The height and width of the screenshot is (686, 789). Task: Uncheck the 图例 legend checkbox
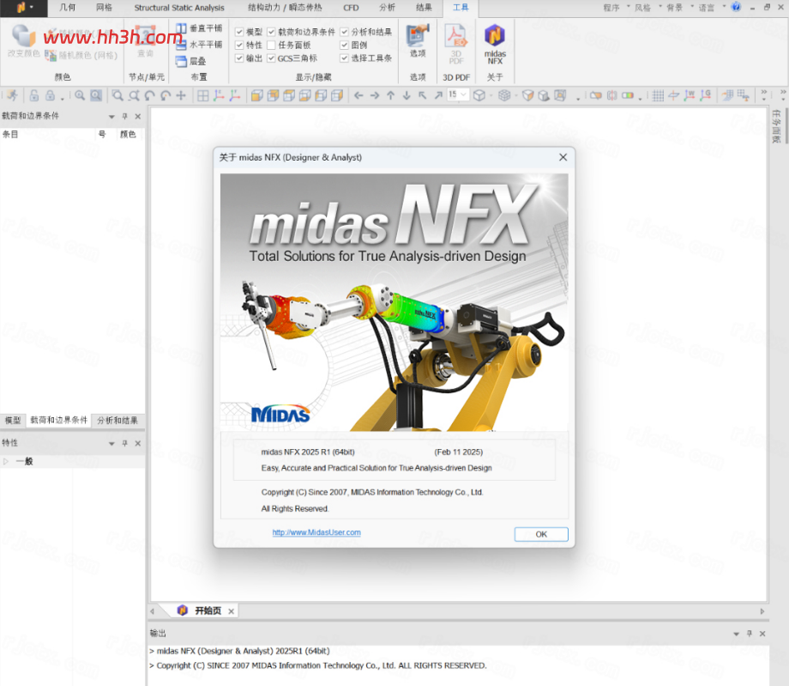click(x=344, y=45)
